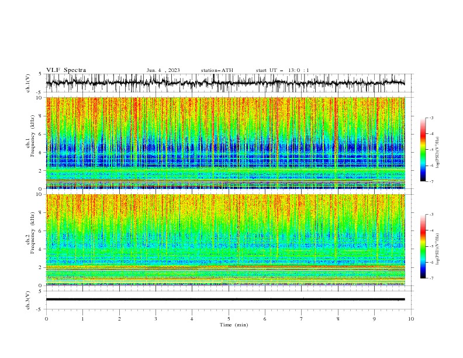Click the "VLF Spectra" title text
The image size is (463, 358).
tap(66, 70)
